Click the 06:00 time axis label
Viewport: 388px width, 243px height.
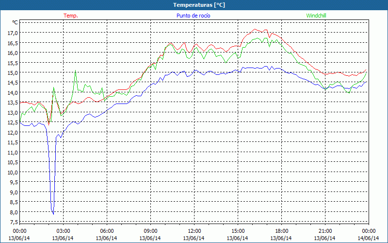pos(107,231)
